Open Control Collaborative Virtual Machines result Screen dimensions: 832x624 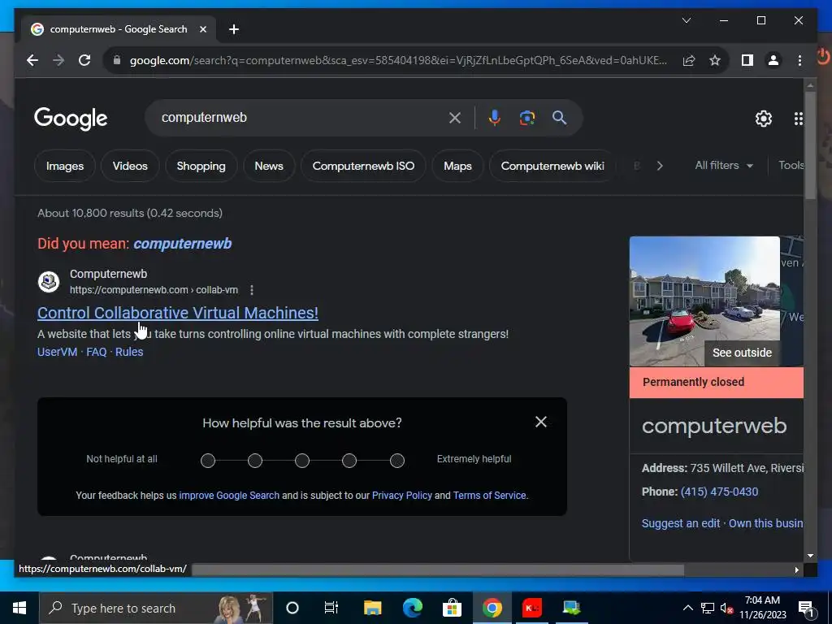[x=178, y=313]
